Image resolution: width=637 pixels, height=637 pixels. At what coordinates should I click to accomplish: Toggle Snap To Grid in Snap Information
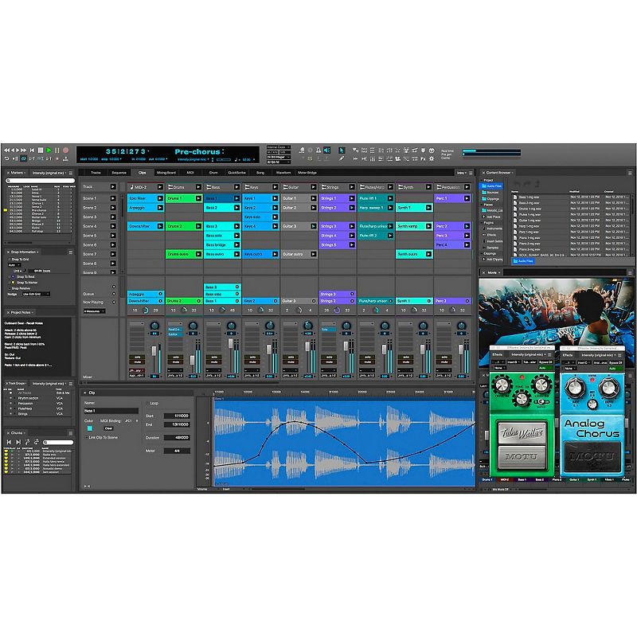10,260
